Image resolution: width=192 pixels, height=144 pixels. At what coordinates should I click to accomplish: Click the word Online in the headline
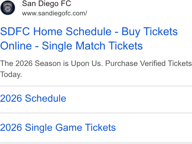coord(16,46)
